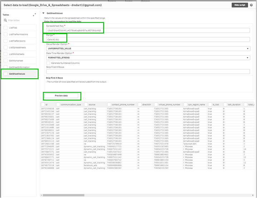Click the Hide script button

coord(239,5)
